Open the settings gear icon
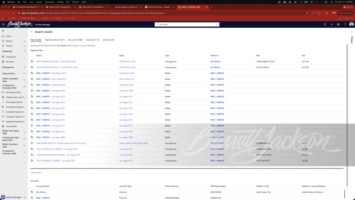 (338, 25)
